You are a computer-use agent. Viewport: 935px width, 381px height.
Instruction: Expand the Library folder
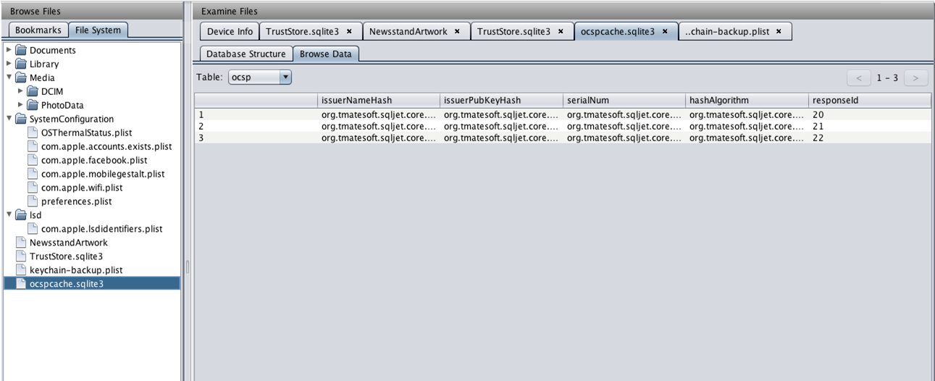point(9,64)
